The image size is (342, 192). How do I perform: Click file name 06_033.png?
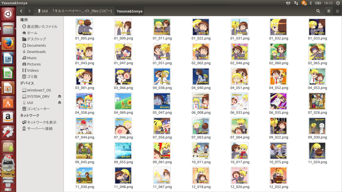[240, 113]
